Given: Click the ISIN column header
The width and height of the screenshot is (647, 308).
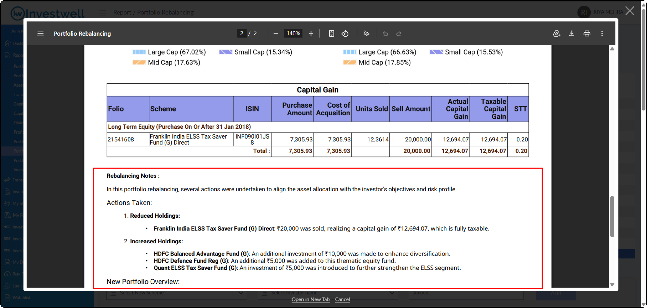Looking at the screenshot, I should coord(252,109).
